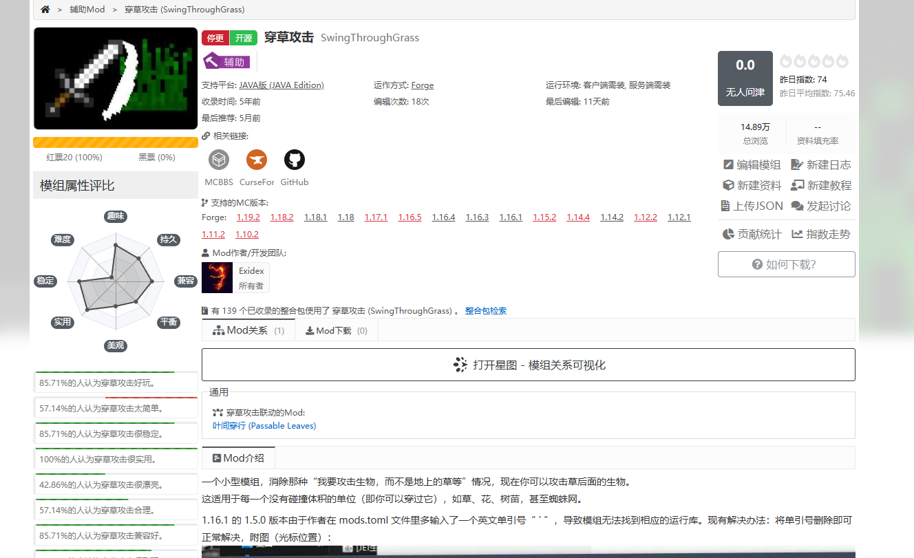Vote 红票 for this mod
This screenshot has width=914, height=558.
pos(74,158)
